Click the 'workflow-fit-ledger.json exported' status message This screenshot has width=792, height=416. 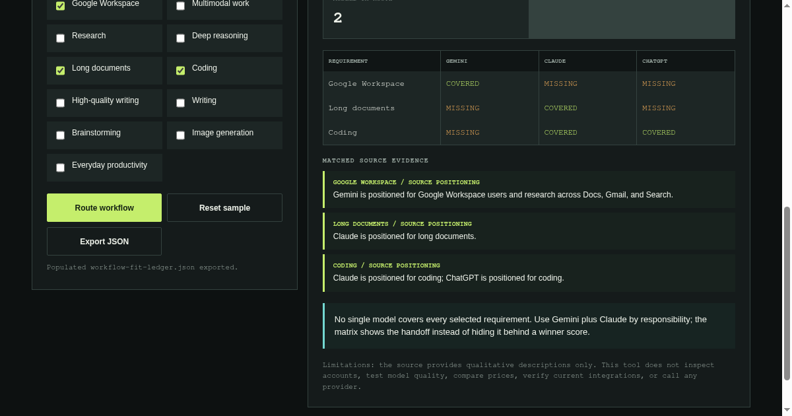tap(143, 267)
